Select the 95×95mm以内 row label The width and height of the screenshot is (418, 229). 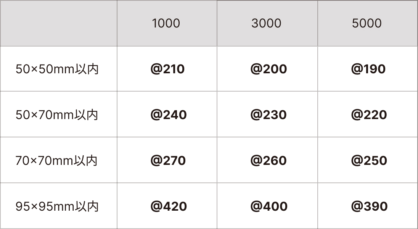pos(57,206)
